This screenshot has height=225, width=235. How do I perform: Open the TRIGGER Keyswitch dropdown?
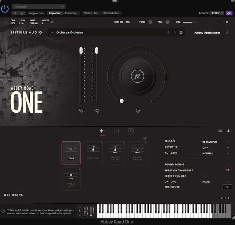[x=216, y=142]
